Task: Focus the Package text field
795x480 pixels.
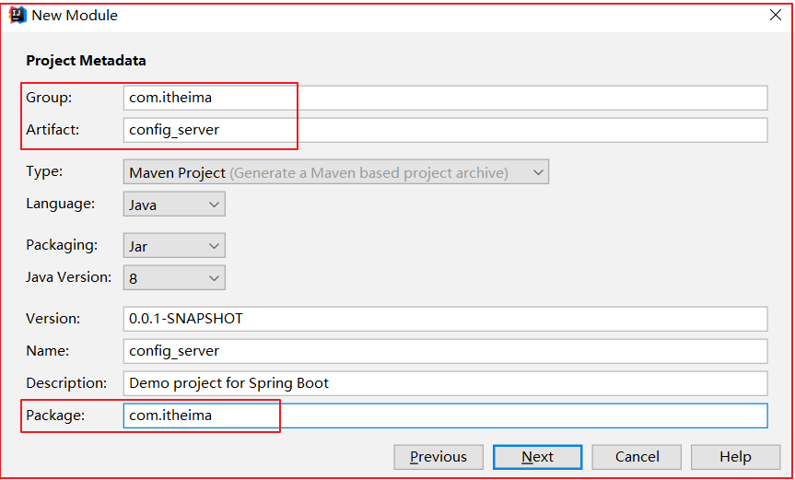Action: click(445, 416)
